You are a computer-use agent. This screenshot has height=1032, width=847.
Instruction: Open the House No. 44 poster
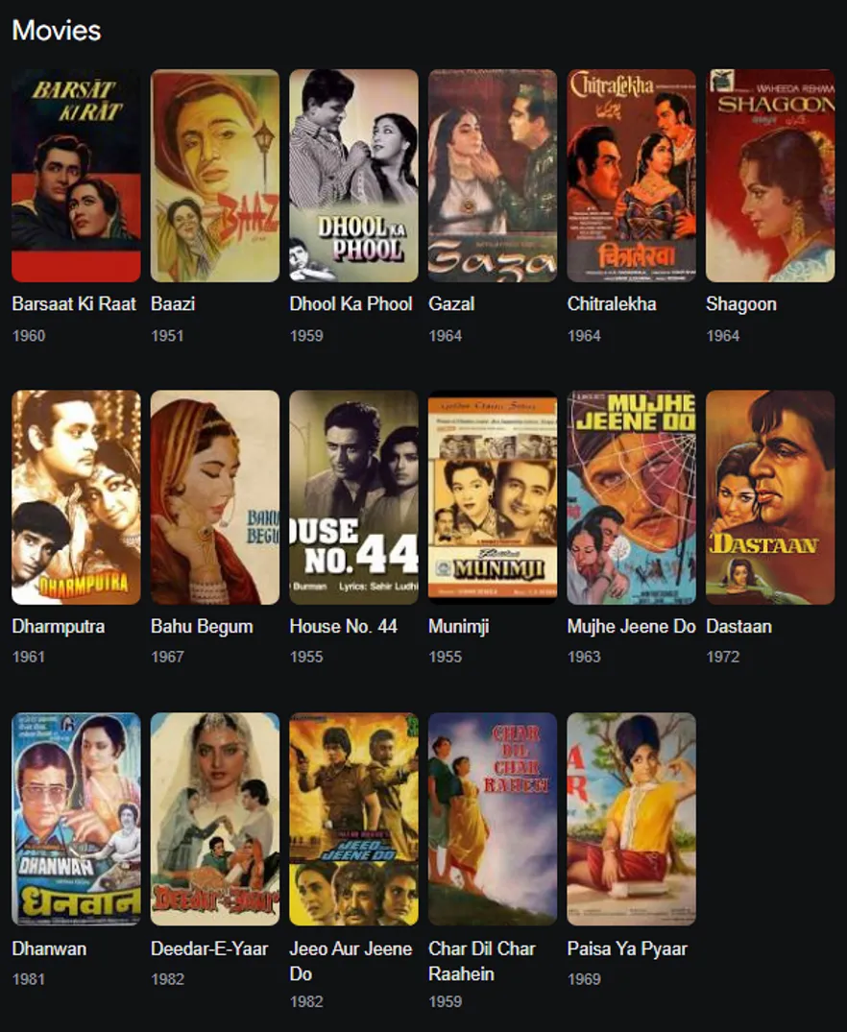click(x=353, y=497)
